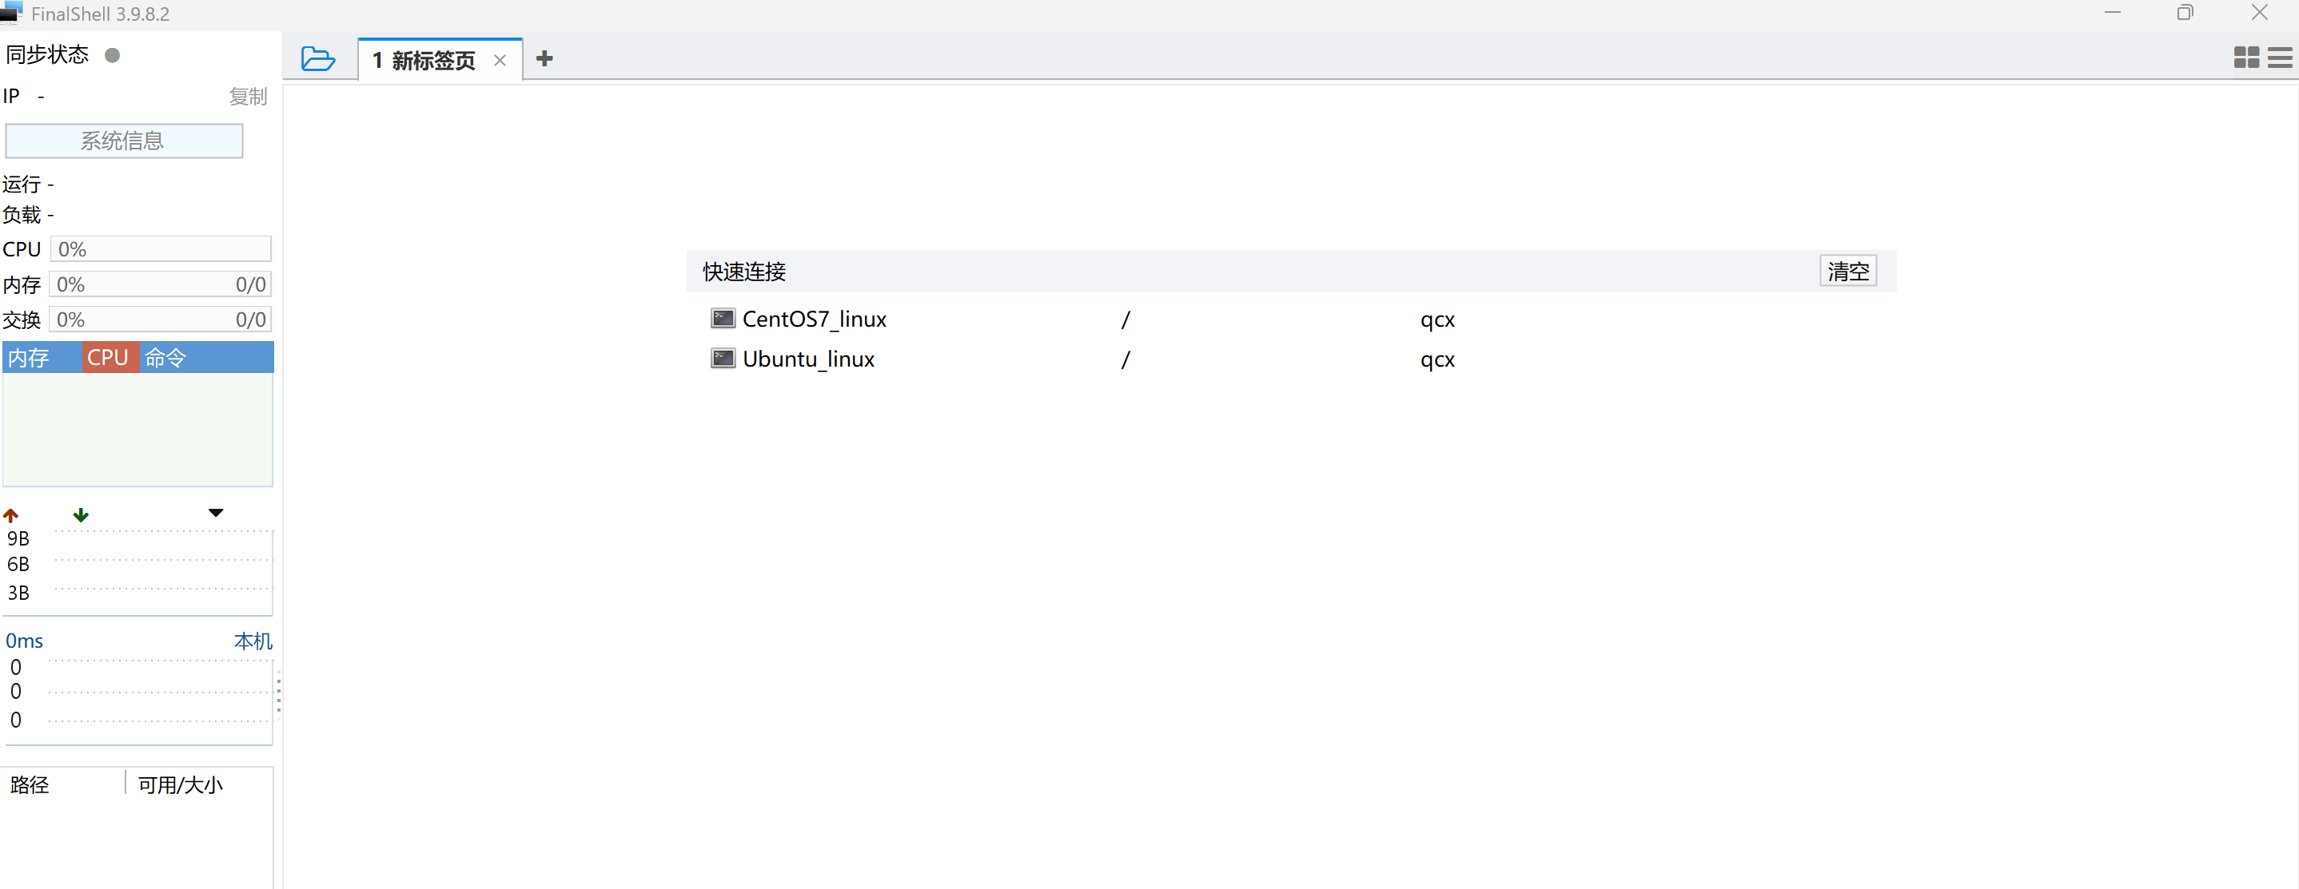Close the 新标签页 tab
2299x889 pixels.
pyautogui.click(x=500, y=61)
